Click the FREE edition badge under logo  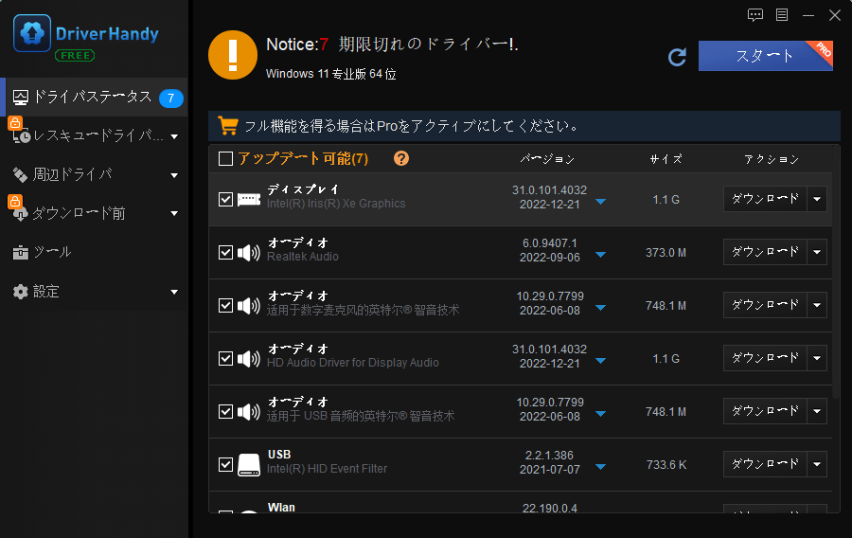75,56
